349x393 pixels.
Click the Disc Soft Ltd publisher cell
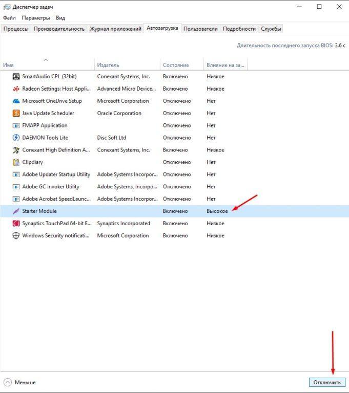pos(112,138)
